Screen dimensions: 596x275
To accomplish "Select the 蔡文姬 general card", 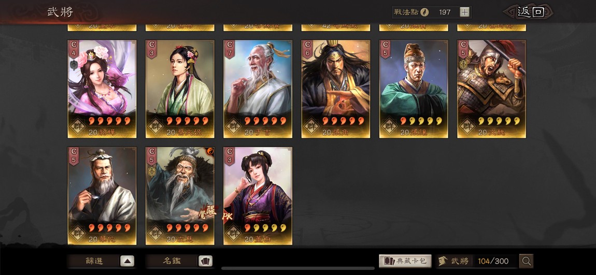I will pos(180,89).
